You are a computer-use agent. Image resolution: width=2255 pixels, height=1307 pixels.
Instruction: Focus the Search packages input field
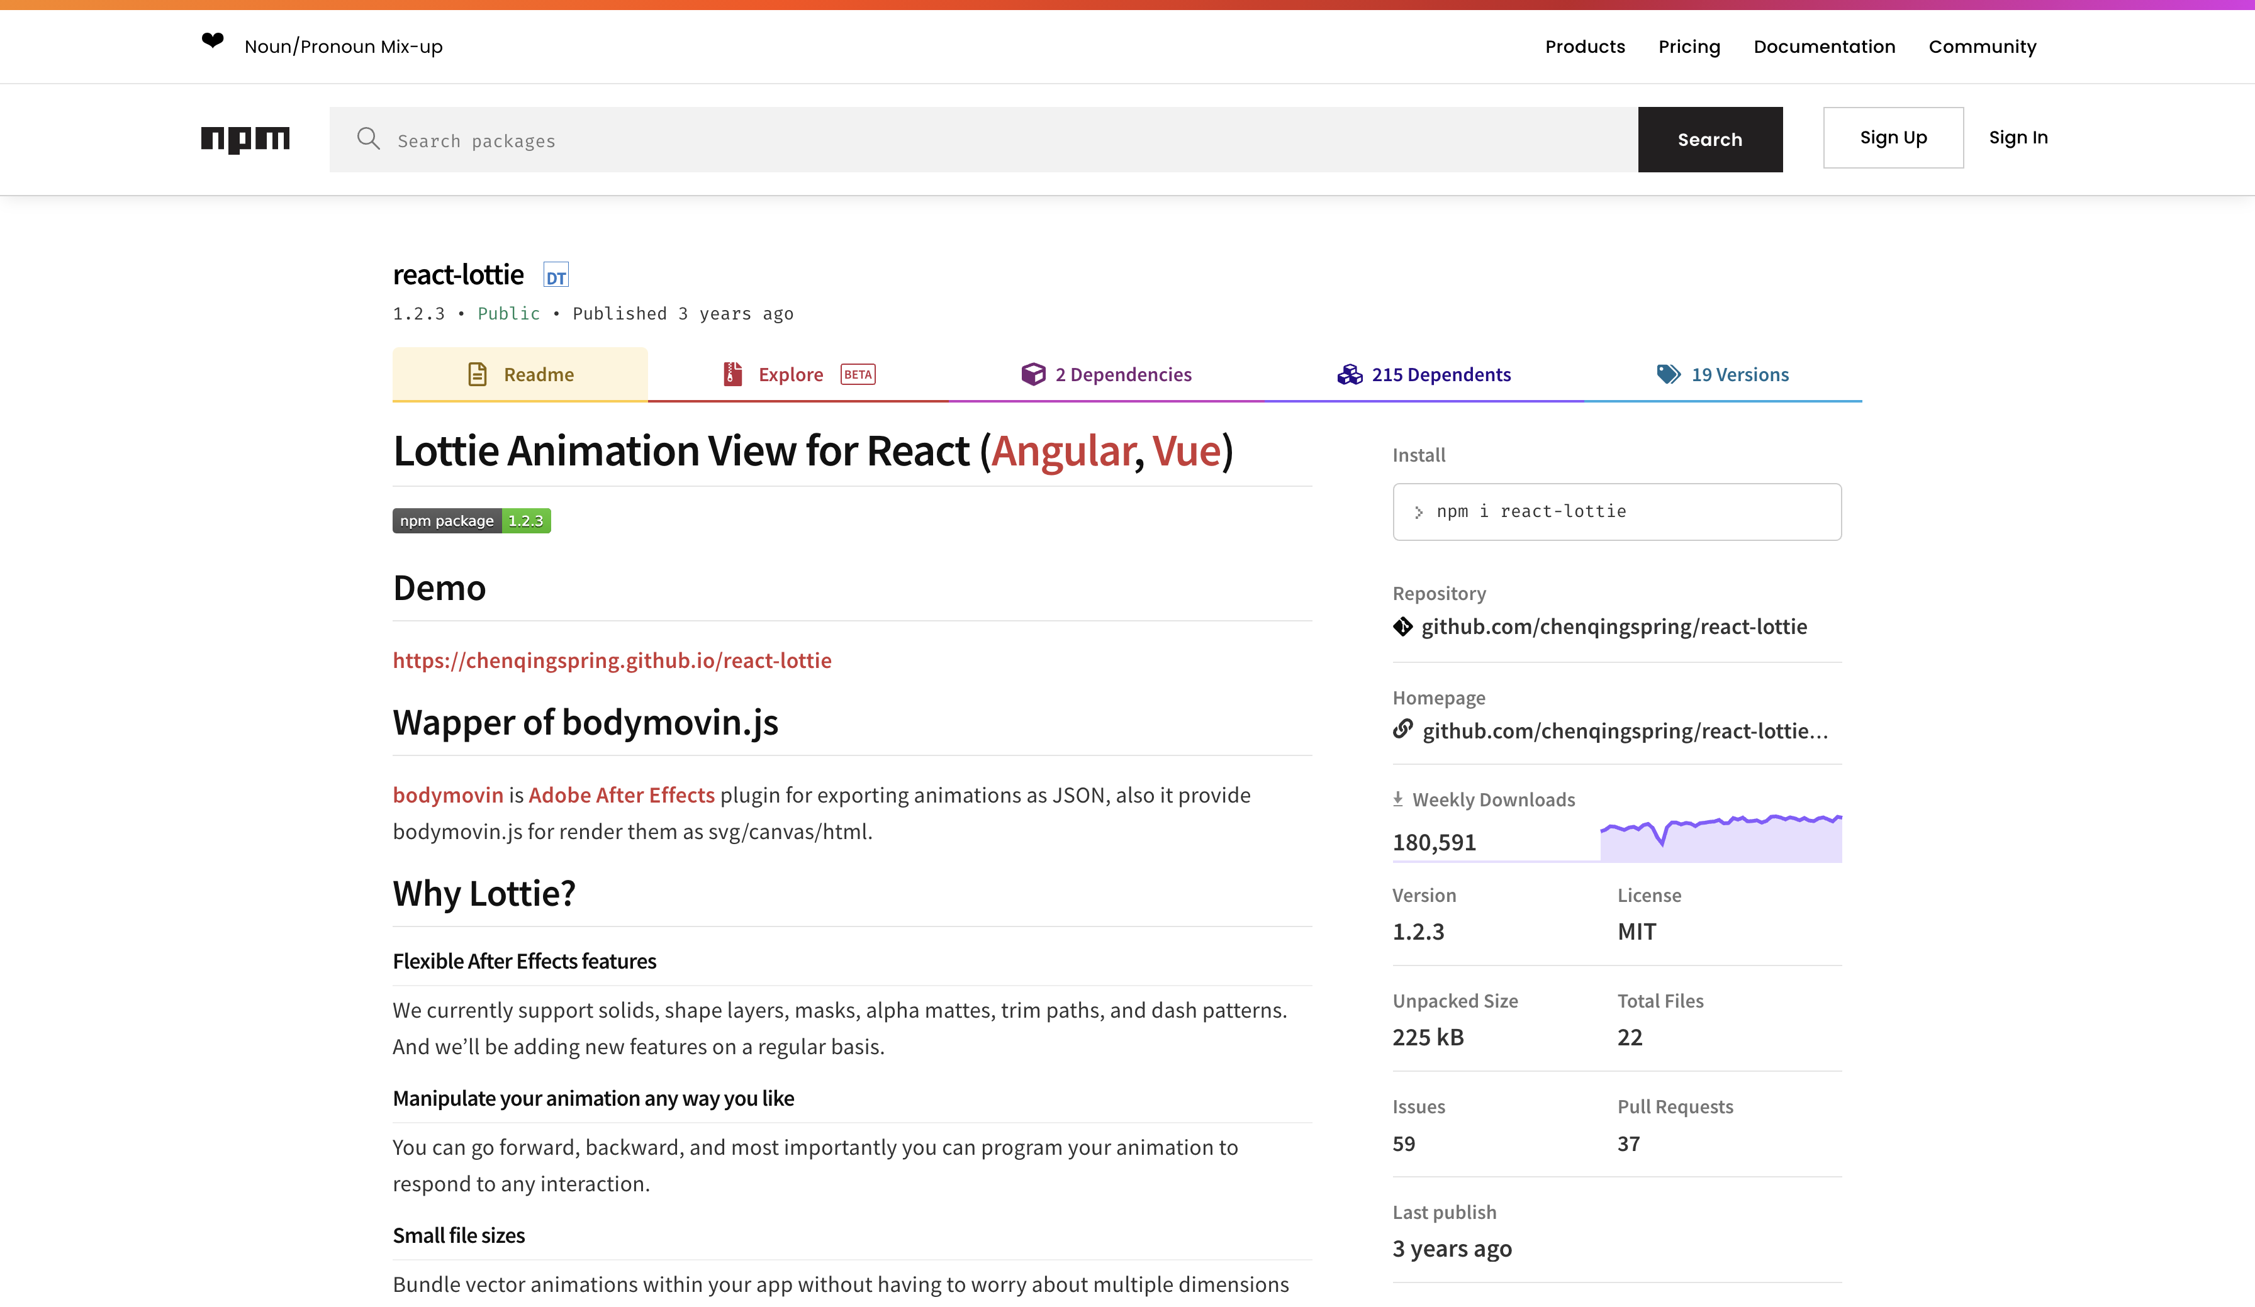pos(1002,140)
